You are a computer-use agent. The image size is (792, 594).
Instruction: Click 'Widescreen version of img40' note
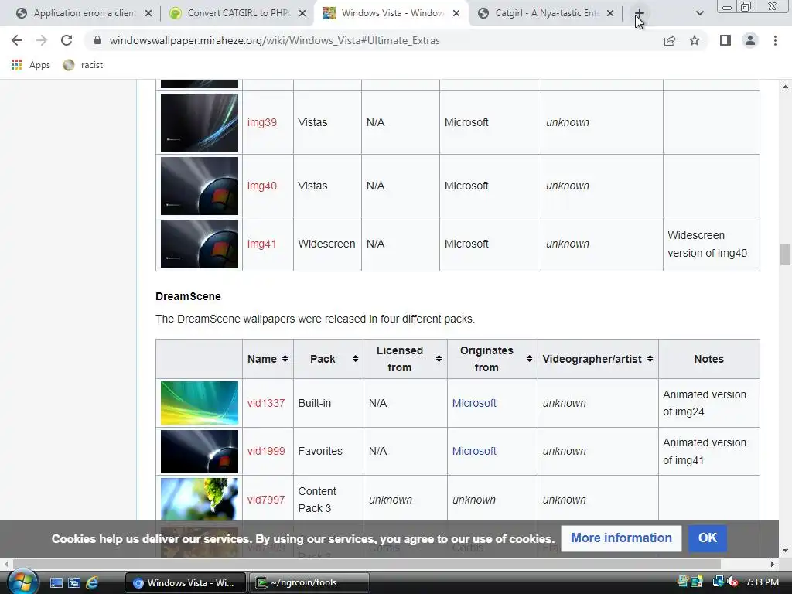[x=707, y=244]
